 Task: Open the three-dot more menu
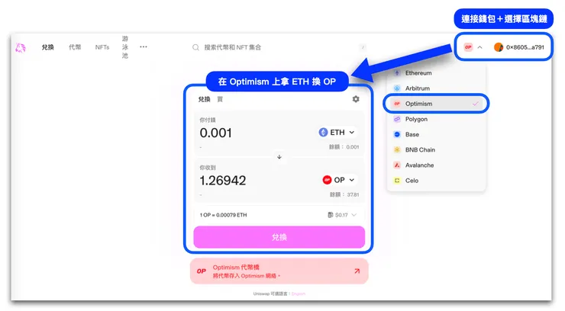point(144,46)
